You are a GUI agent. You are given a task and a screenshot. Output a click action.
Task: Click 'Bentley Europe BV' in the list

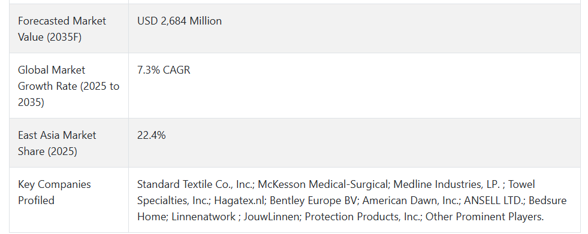pos(313,200)
